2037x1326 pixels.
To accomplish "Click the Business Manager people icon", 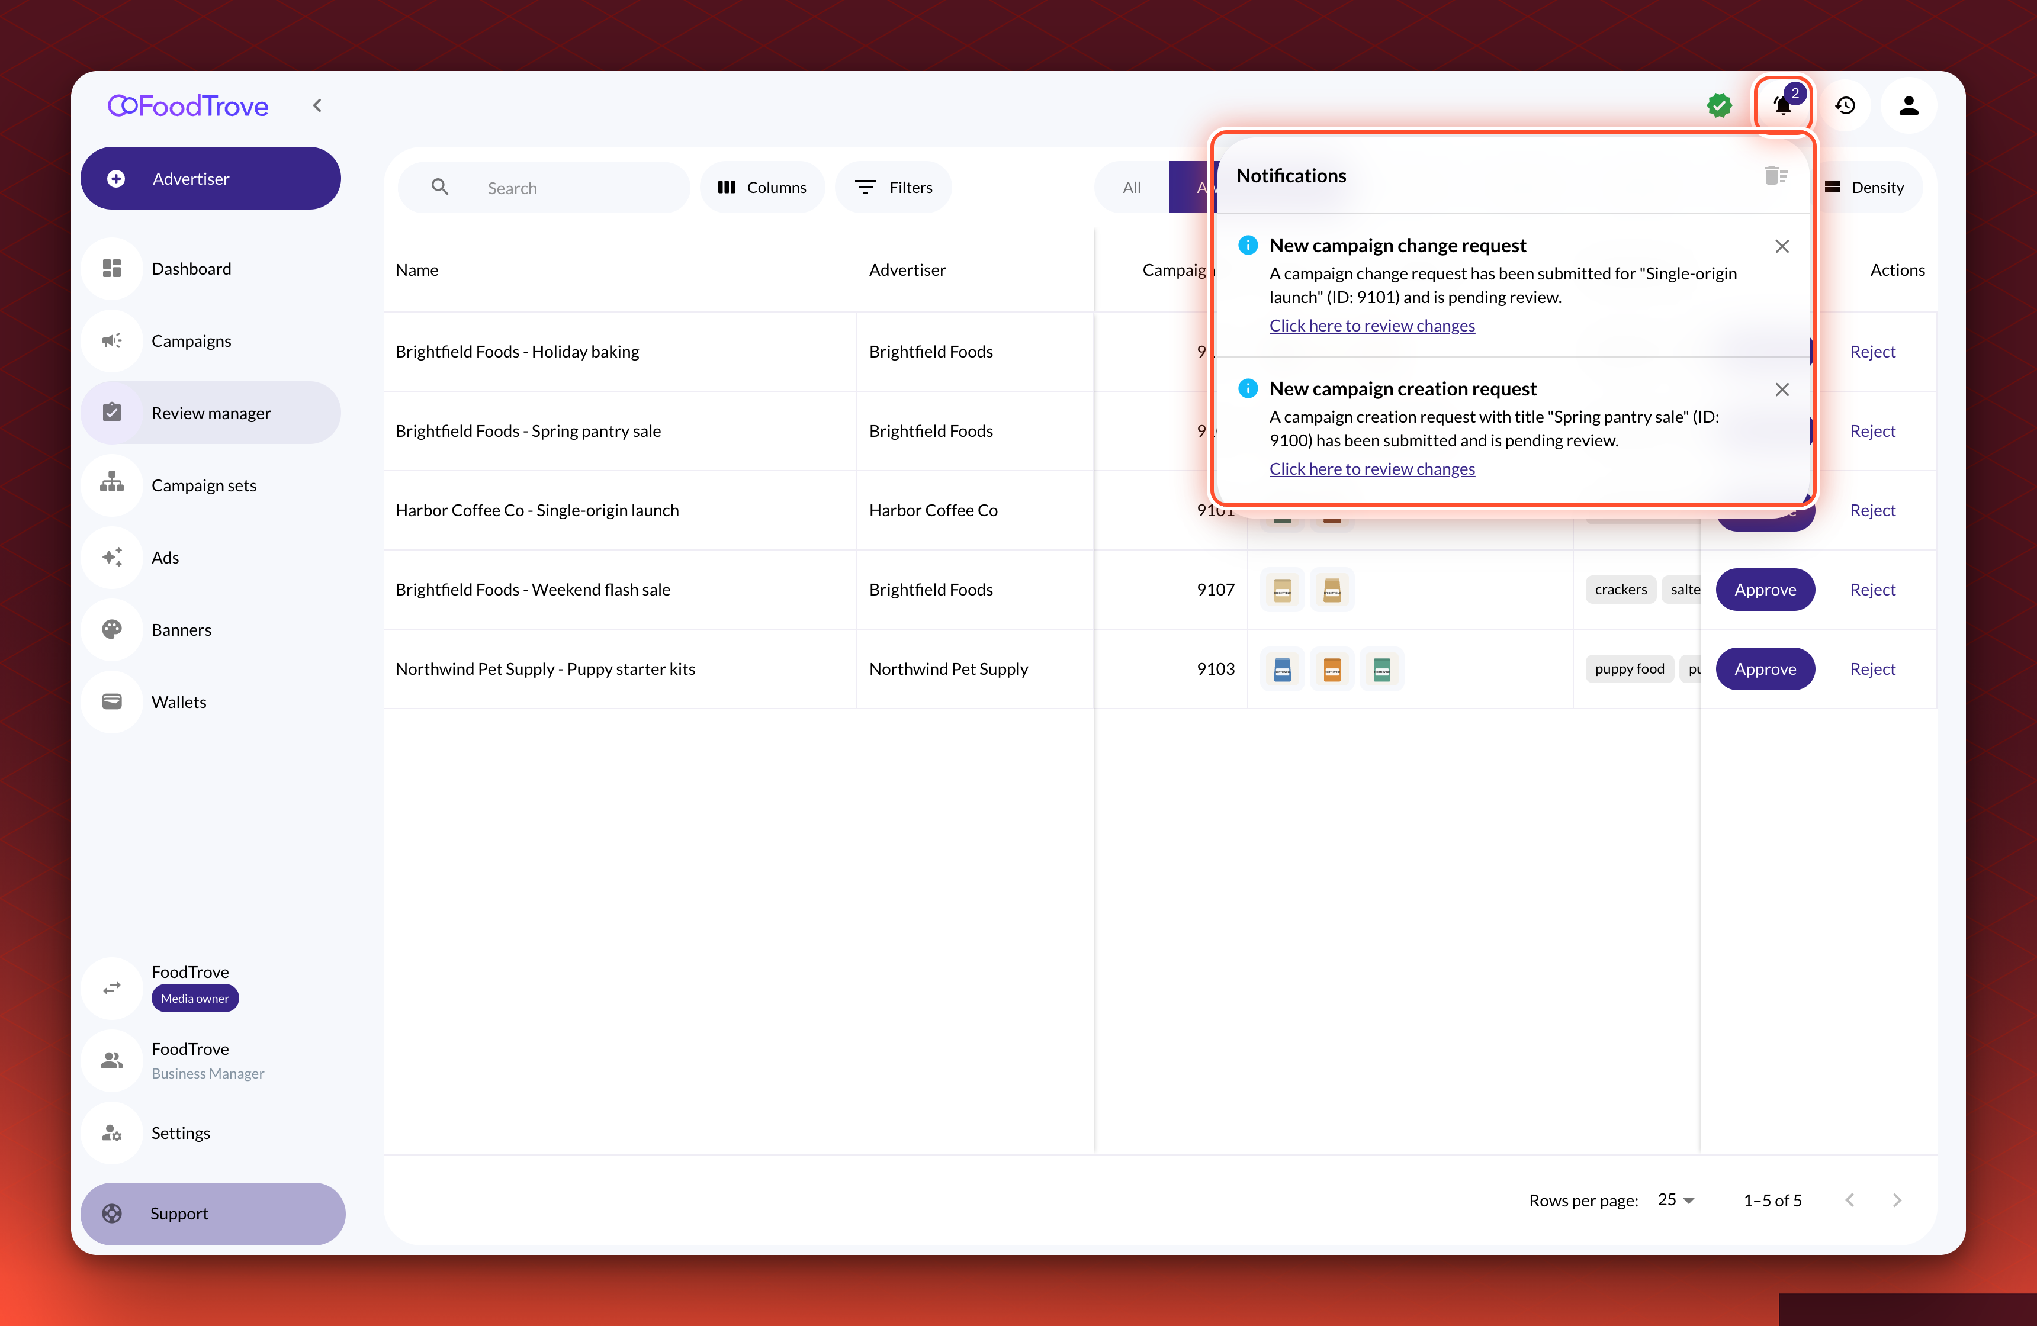I will coord(112,1060).
